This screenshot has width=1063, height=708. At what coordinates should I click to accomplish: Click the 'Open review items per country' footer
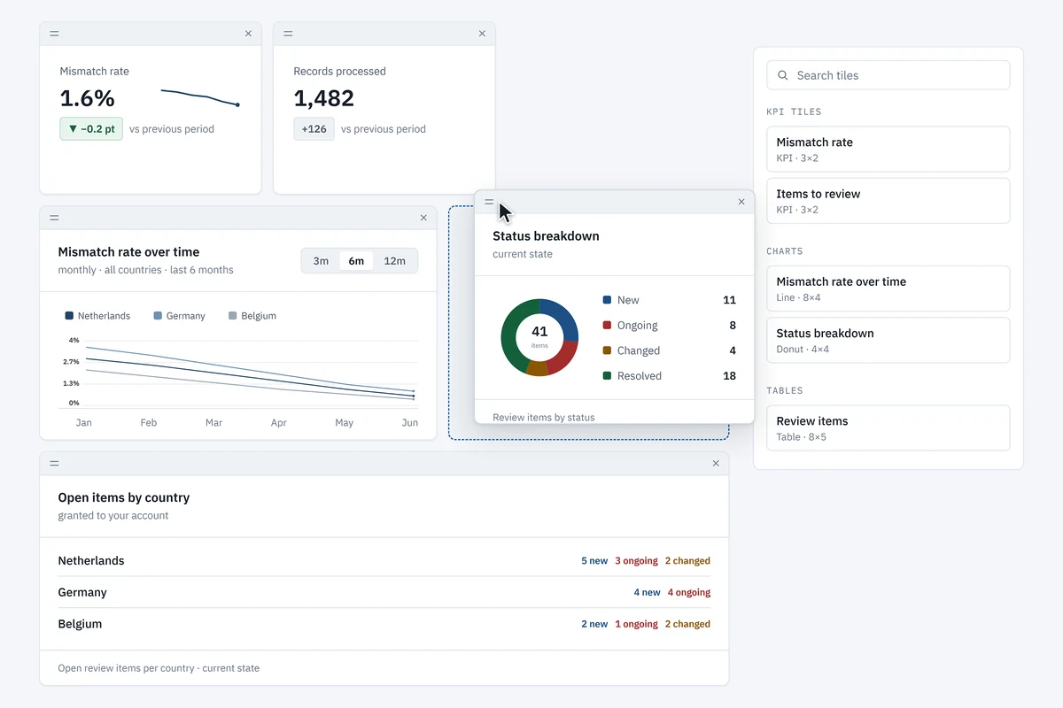(x=159, y=668)
